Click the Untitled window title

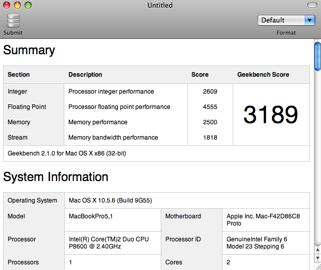pos(160,5)
